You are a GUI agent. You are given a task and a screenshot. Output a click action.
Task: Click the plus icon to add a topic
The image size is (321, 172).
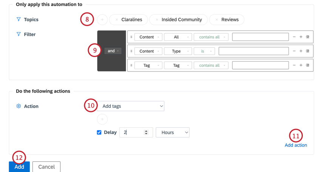tap(102, 20)
